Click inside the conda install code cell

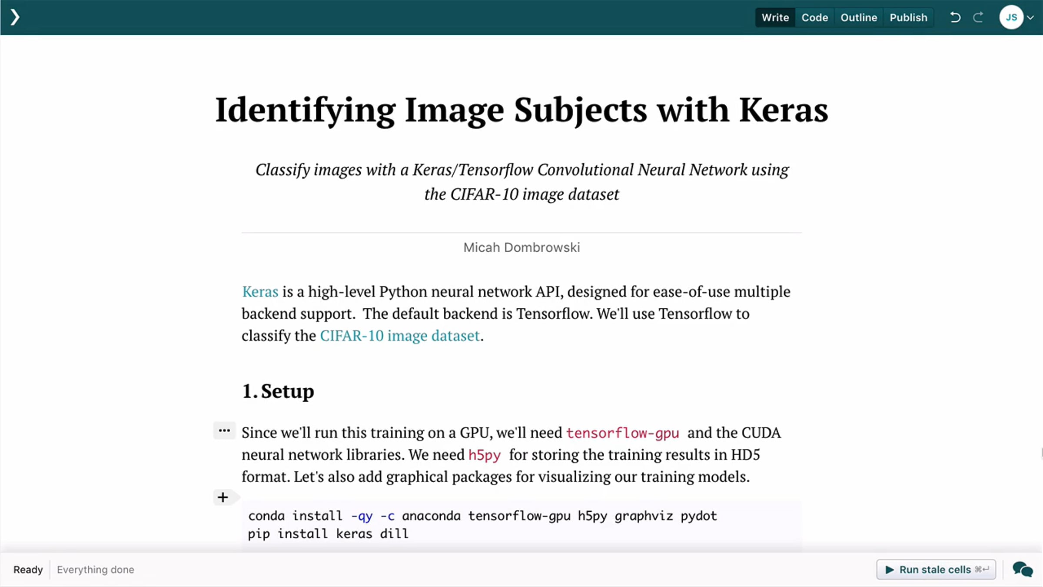point(521,524)
